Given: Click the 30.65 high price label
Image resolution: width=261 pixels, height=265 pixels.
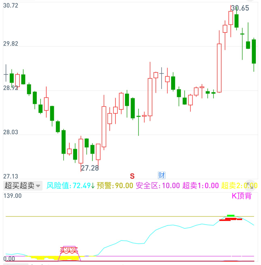Looking at the screenshot, I should (x=240, y=8).
